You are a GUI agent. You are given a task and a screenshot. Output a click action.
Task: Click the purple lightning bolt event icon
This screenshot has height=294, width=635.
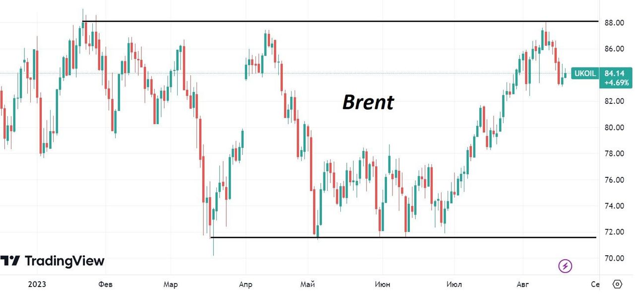(x=565, y=266)
